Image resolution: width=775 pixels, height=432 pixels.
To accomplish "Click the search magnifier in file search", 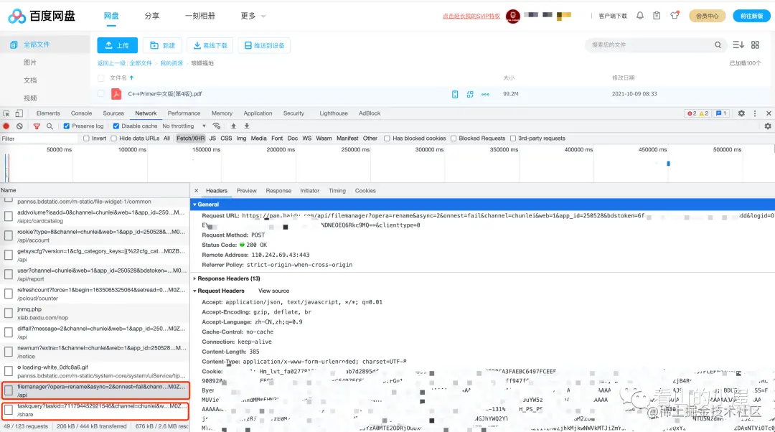I will click(x=718, y=45).
